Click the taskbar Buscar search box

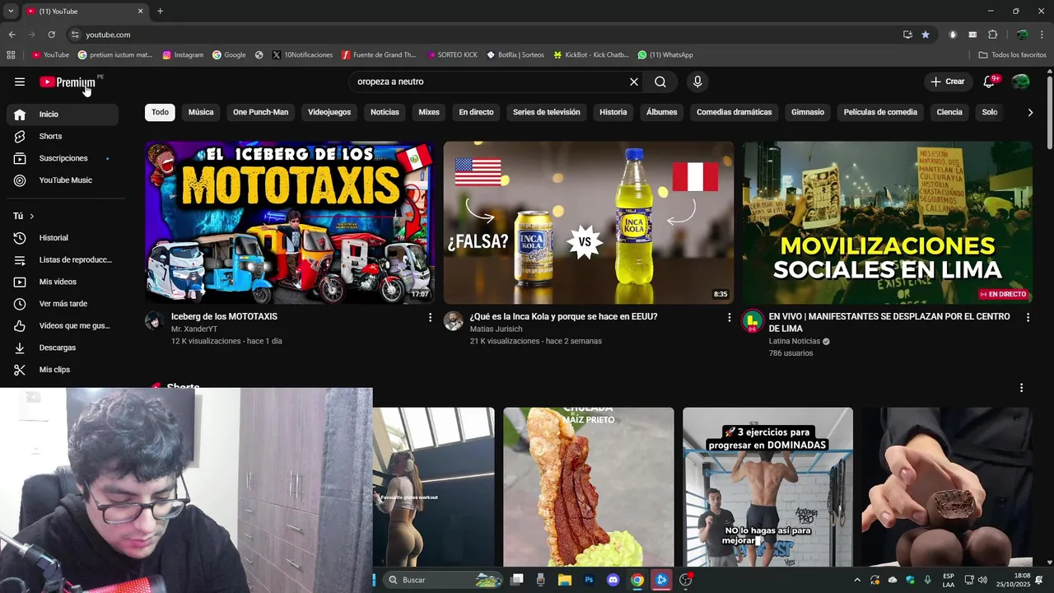click(444, 580)
